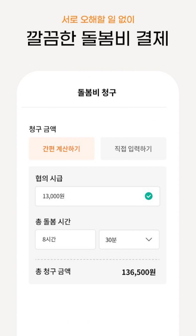Click the dashed divider above total amount

tap(97, 260)
